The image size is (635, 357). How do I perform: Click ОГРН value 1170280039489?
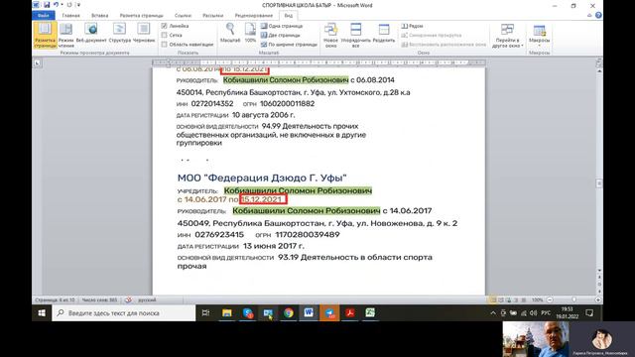[308, 235]
